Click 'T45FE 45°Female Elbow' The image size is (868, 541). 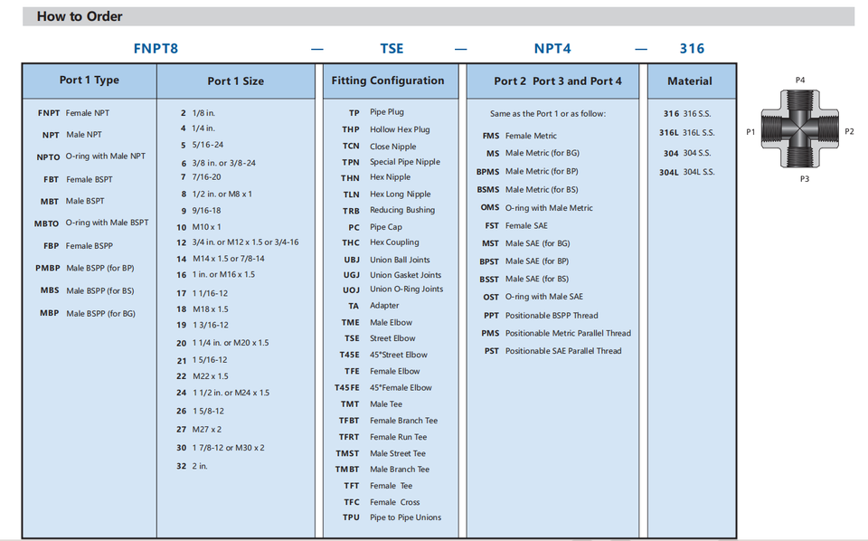click(383, 388)
